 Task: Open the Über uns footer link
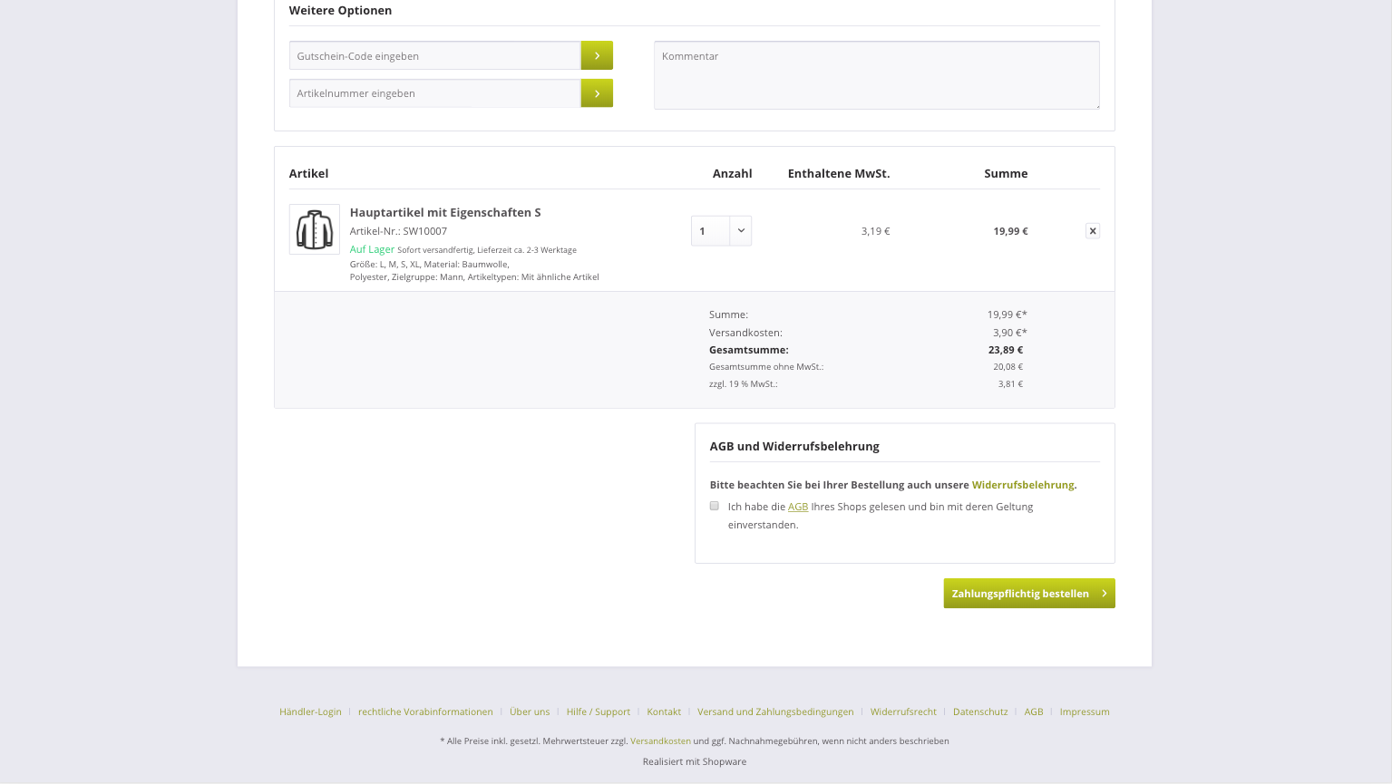click(530, 711)
